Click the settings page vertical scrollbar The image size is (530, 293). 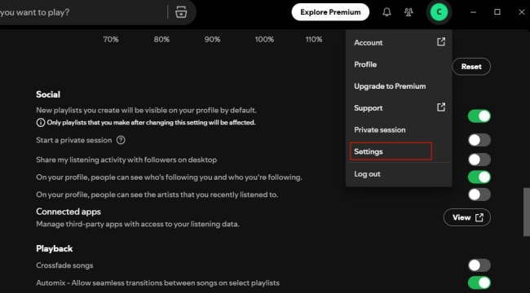(x=526, y=212)
